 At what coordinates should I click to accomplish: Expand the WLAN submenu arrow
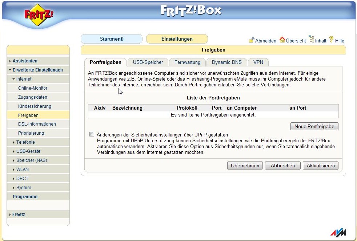pyautogui.click(x=14, y=169)
